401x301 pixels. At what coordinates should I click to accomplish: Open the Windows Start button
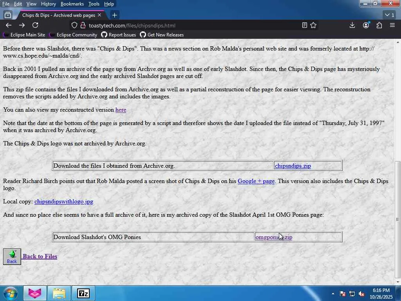point(10,293)
